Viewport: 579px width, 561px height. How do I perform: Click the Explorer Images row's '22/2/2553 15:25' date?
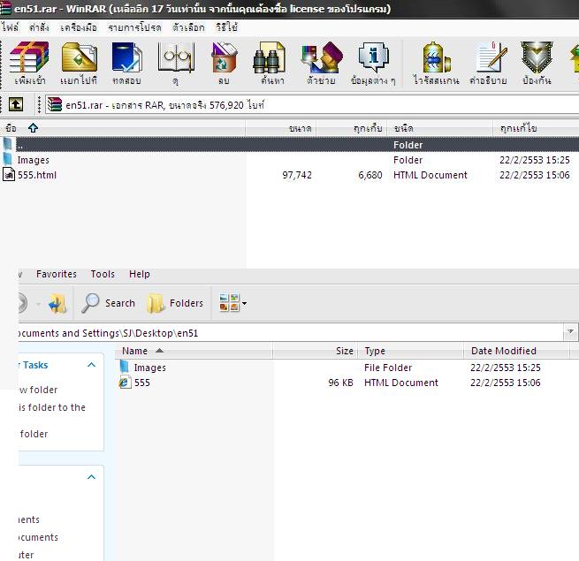pyautogui.click(x=505, y=368)
